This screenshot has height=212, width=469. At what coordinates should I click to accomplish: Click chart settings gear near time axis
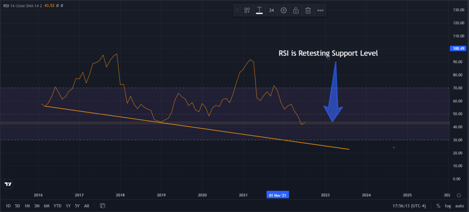(x=459, y=195)
